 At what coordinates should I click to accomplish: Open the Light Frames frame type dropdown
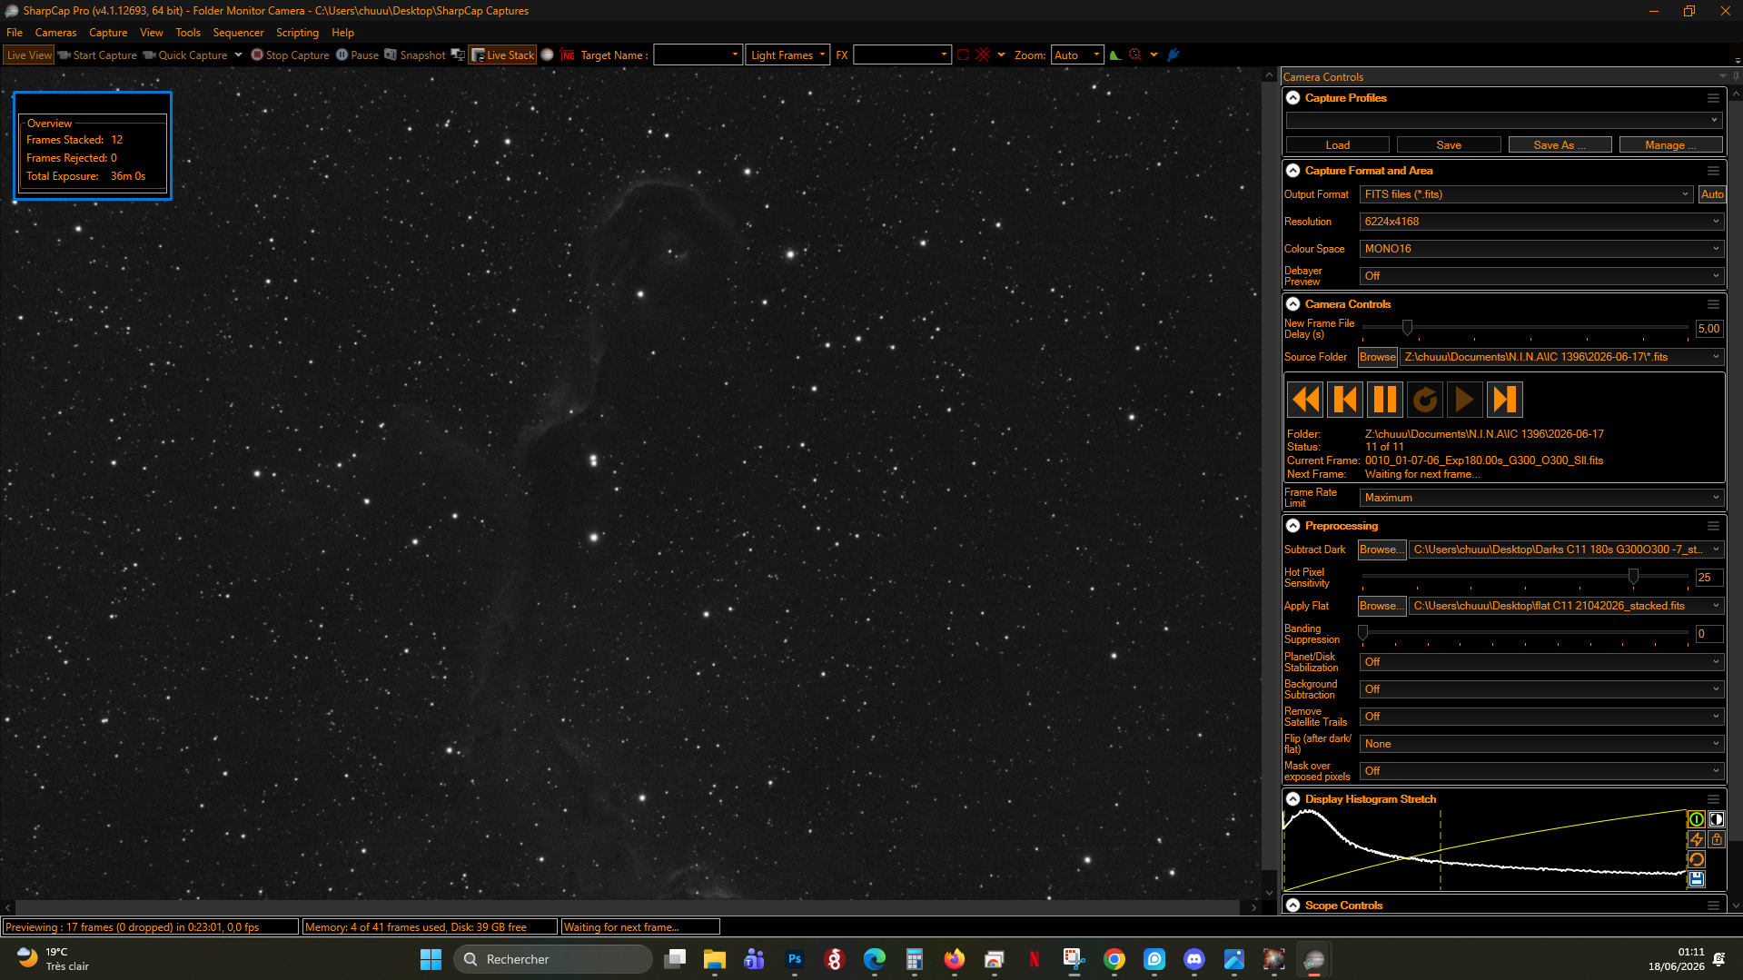pos(788,55)
